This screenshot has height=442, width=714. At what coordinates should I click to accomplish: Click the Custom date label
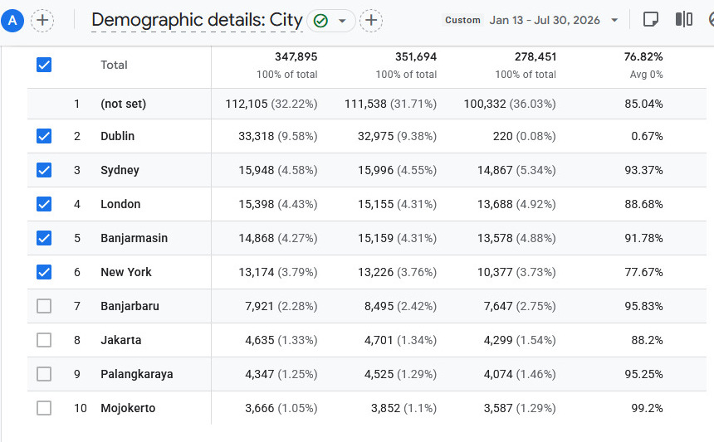click(x=462, y=21)
